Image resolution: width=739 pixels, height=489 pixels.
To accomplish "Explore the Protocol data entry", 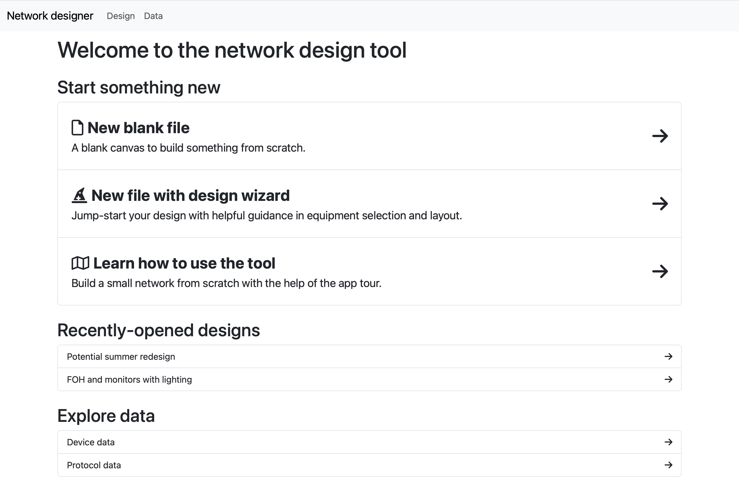I will click(x=94, y=465).
